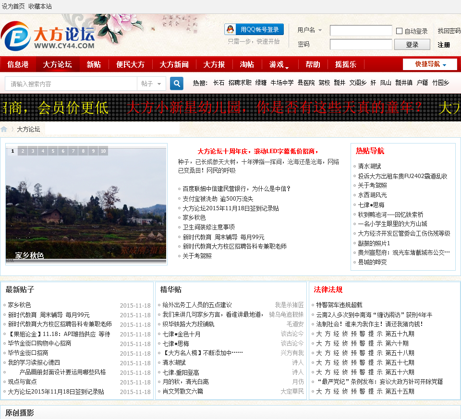Click the 收藏本站 link
The width and height of the screenshot is (461, 419).
tap(40, 6)
